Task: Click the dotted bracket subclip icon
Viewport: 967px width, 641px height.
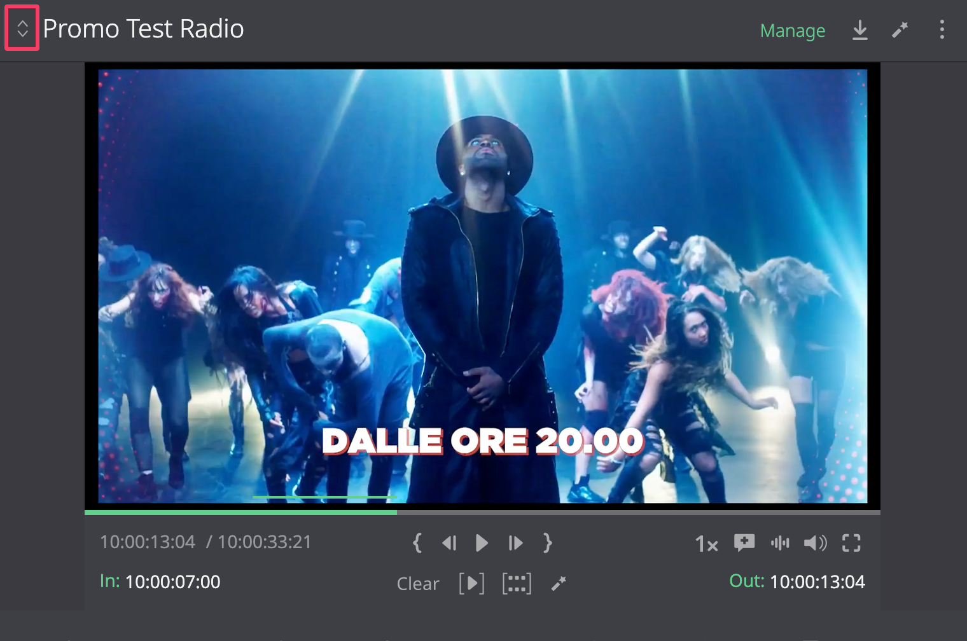Action: point(517,583)
